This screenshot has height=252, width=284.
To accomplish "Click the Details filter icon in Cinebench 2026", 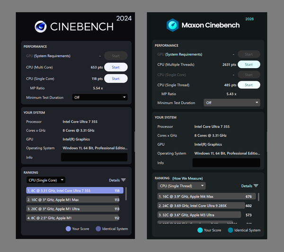I will tap(256, 186).
